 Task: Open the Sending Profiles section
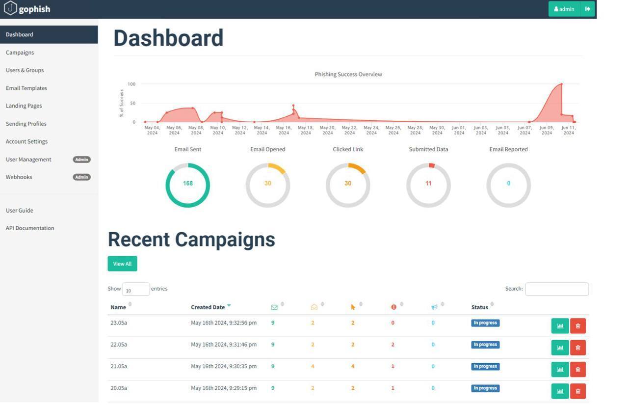tap(26, 124)
